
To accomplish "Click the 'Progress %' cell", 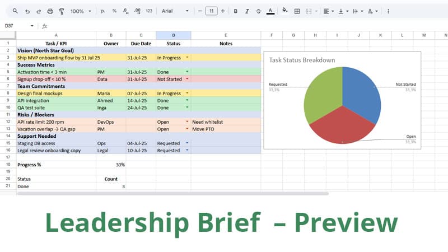I will tap(56, 165).
